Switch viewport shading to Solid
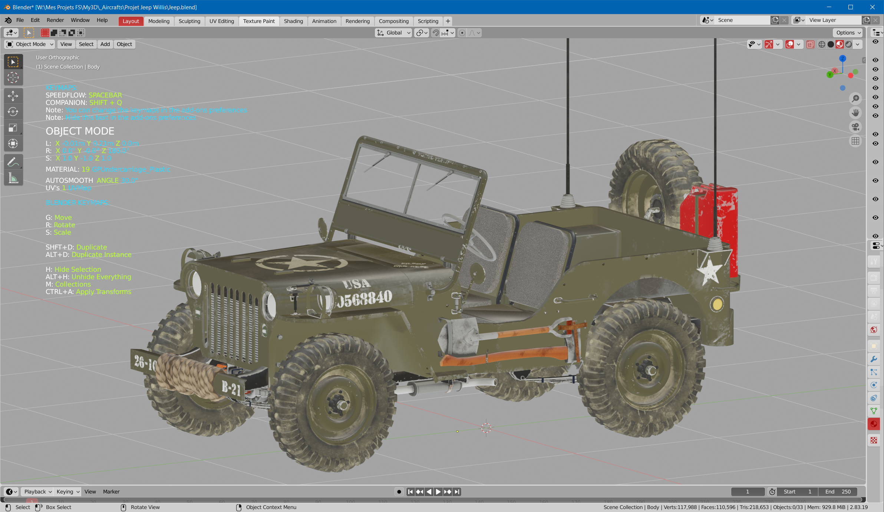 tap(831, 44)
